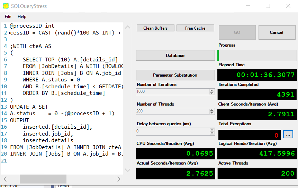Click the exceptions details ellipsis button
Screen dimensions: 298x188
(288, 134)
